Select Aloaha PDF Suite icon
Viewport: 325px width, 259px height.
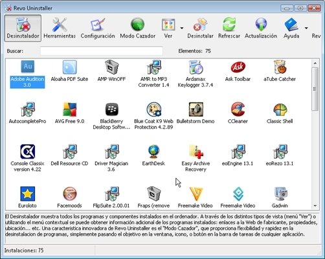coord(69,71)
